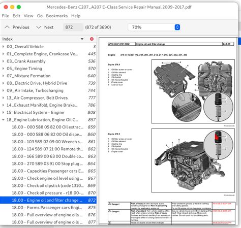The height and width of the screenshot is (228, 241).
Task: Expand the 08_Electric Drive, Hybrid Drive section
Action: click(x=3, y=83)
